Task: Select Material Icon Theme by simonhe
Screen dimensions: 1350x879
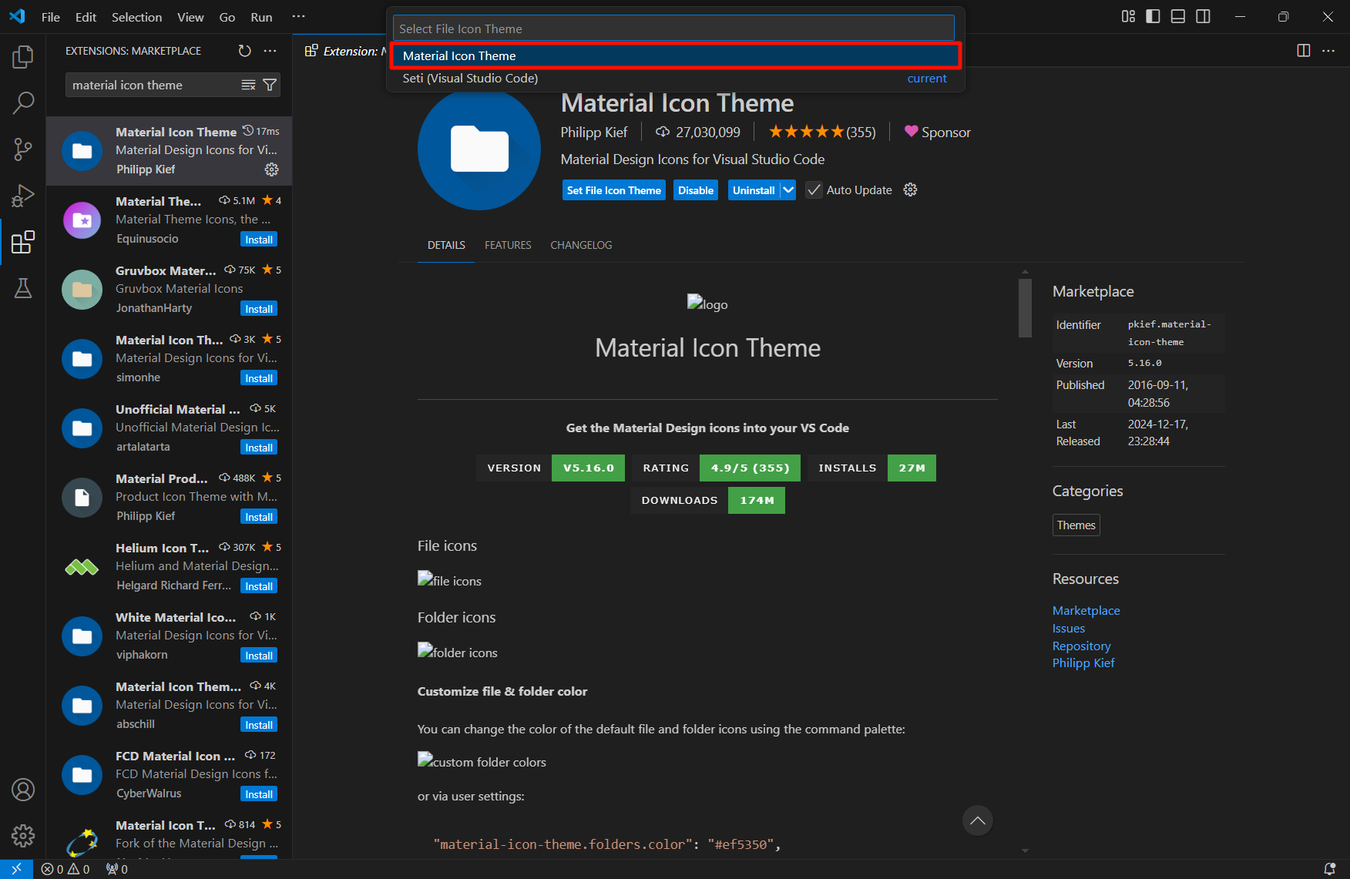Action: tap(170, 359)
